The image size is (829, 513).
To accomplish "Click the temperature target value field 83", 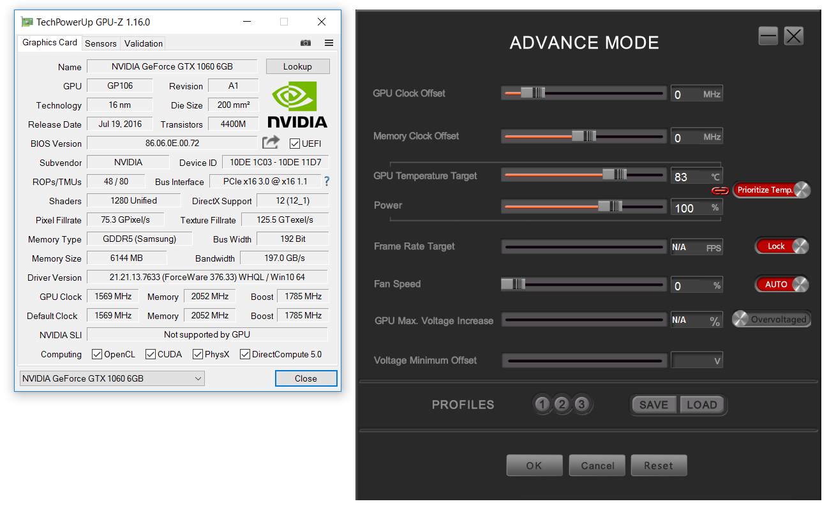I will 696,177.
